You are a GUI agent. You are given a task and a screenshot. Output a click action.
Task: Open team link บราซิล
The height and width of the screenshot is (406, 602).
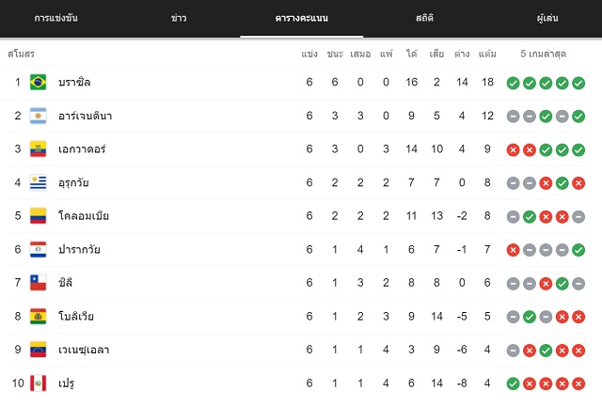pyautogui.click(x=74, y=82)
